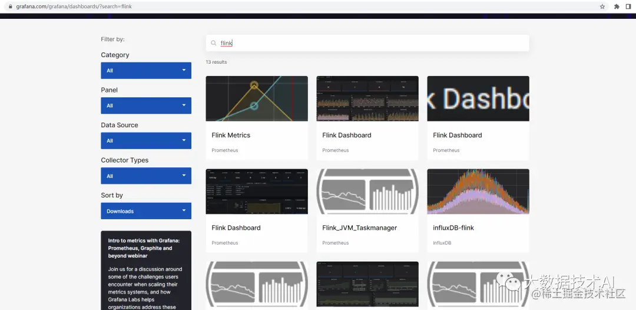Click the Prometheus label under Flink Metrics

pos(225,150)
